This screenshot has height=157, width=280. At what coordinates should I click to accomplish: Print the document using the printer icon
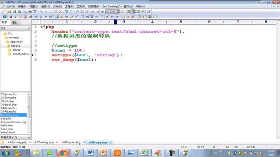pos(30,12)
